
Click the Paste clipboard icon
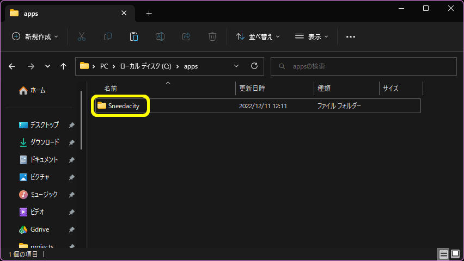click(x=134, y=36)
